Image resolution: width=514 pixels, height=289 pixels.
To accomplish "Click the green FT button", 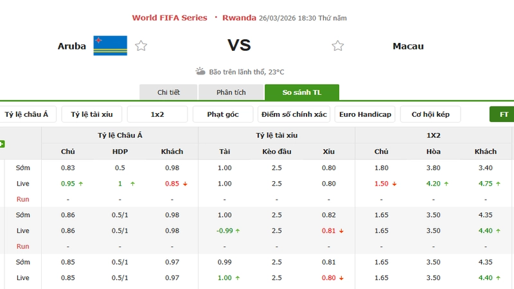I will click(503, 114).
